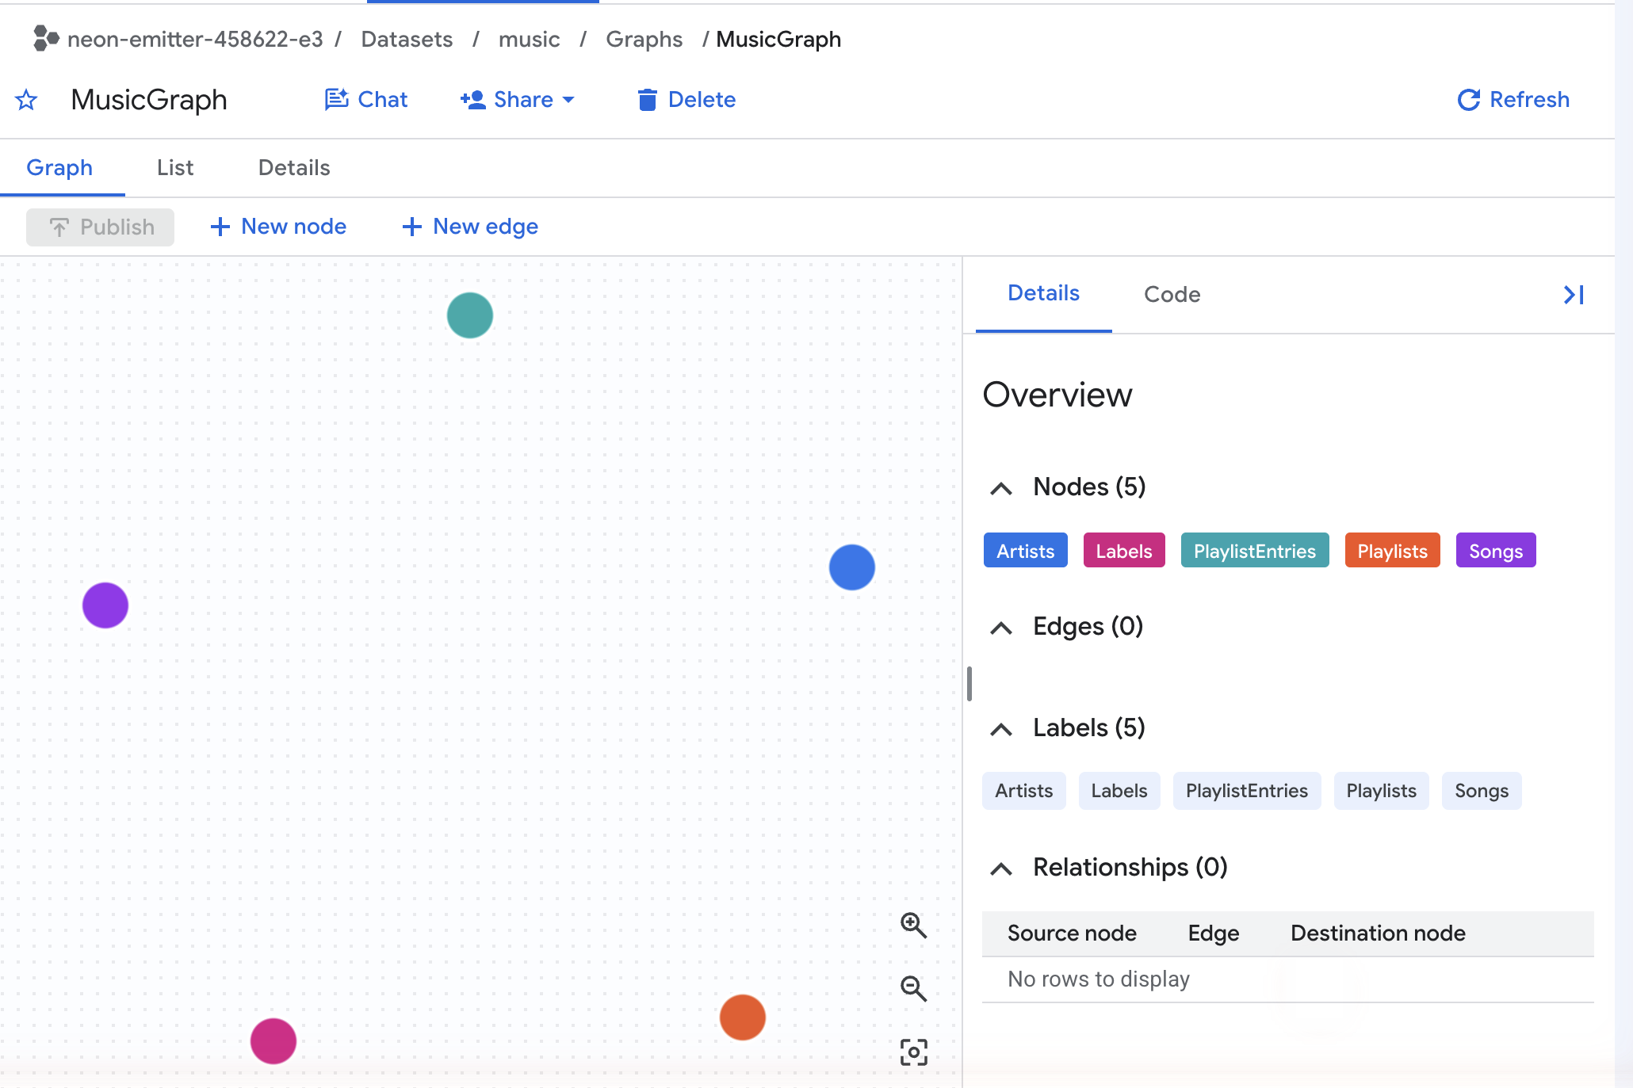Select the teal PlaylistEntries node chip
The image size is (1633, 1088).
tap(1255, 551)
